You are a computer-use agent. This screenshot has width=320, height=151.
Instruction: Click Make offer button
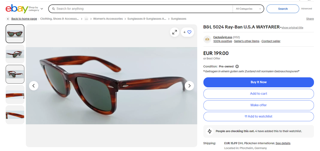pos(259,105)
